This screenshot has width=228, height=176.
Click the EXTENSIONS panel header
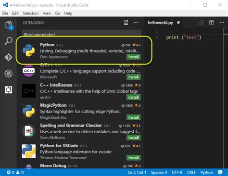point(33,23)
